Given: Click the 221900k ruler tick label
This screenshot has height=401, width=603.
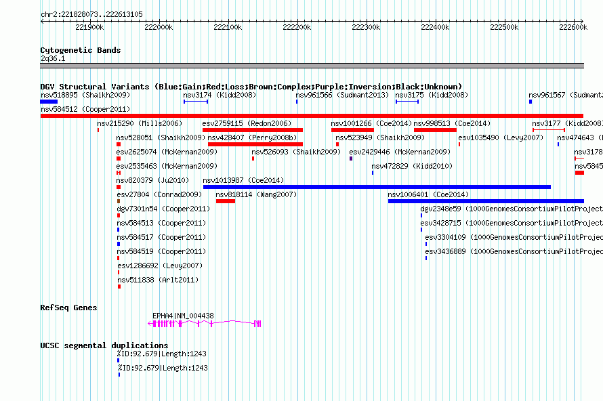Looking at the screenshot, I should coord(89,27).
